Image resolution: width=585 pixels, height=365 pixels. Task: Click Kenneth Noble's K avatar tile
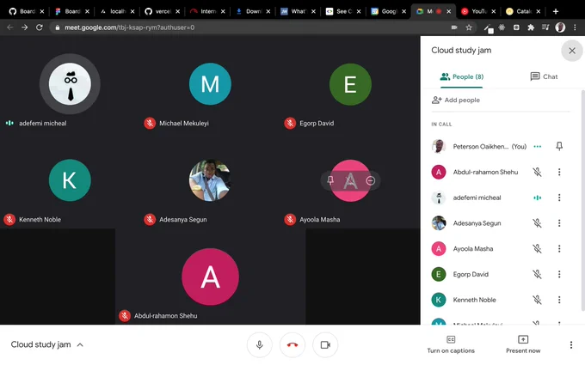[x=70, y=180]
